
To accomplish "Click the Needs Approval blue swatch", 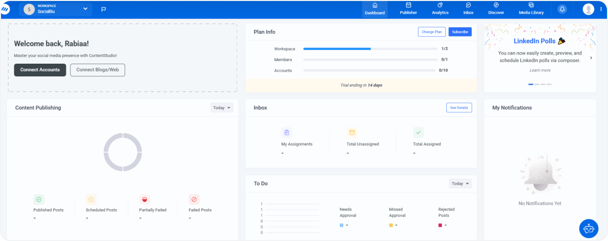I will (x=341, y=225).
